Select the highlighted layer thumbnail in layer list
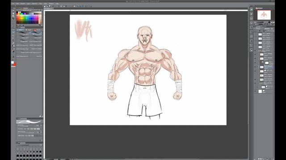 pyautogui.click(x=261, y=67)
